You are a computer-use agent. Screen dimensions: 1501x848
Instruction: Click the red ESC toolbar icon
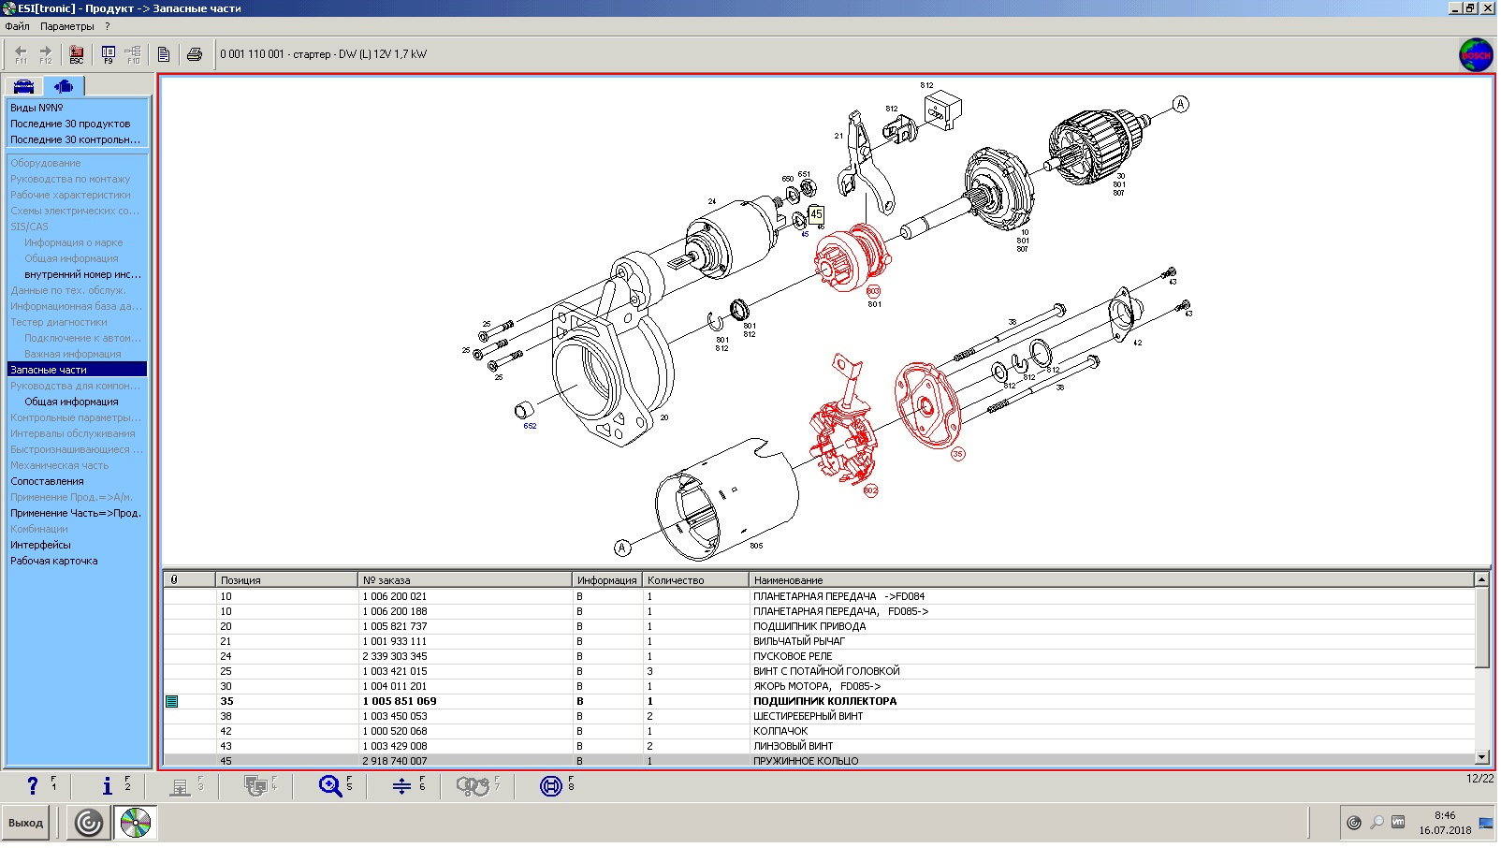coord(77,54)
